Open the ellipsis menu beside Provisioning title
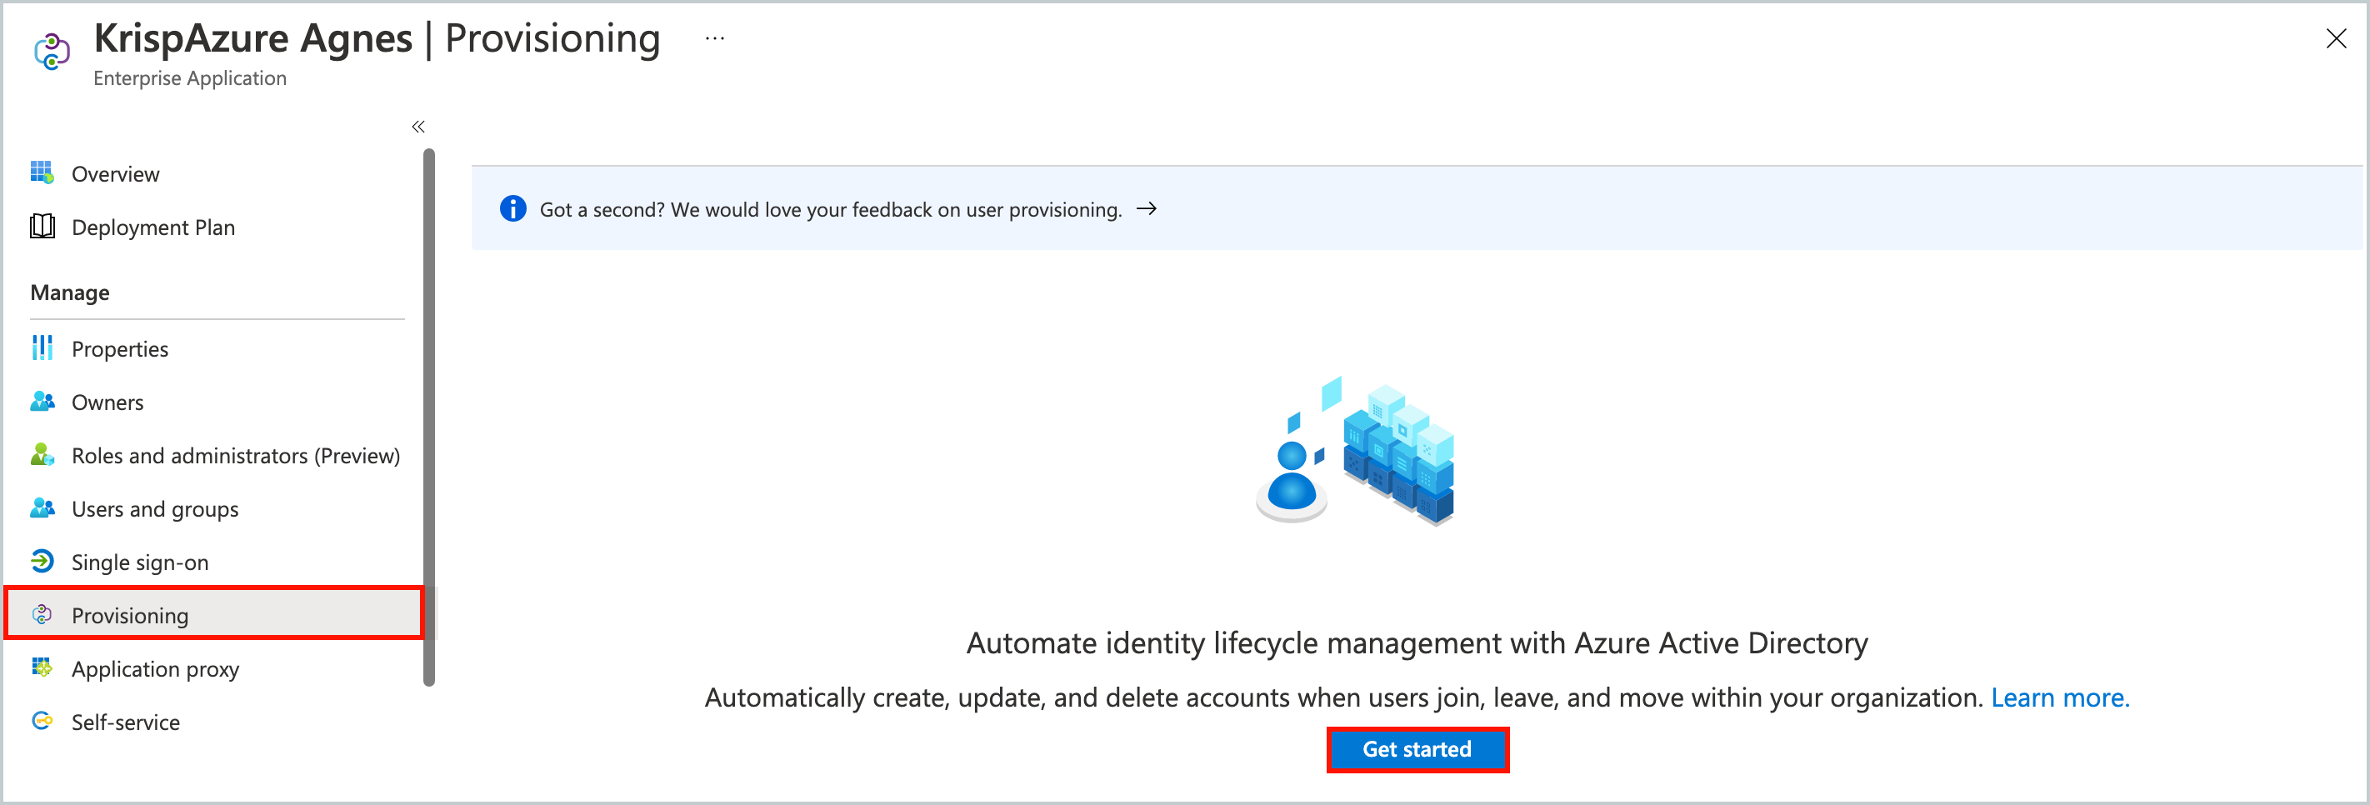The image size is (2370, 805). pyautogui.click(x=714, y=37)
